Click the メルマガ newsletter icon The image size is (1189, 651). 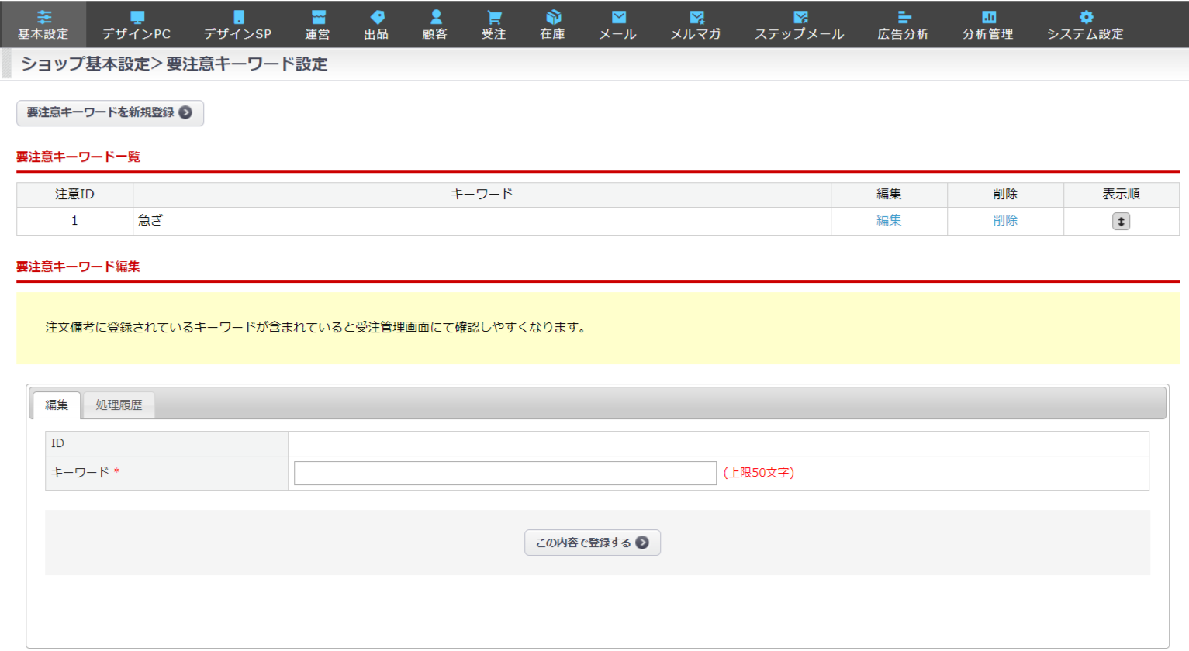tap(696, 17)
